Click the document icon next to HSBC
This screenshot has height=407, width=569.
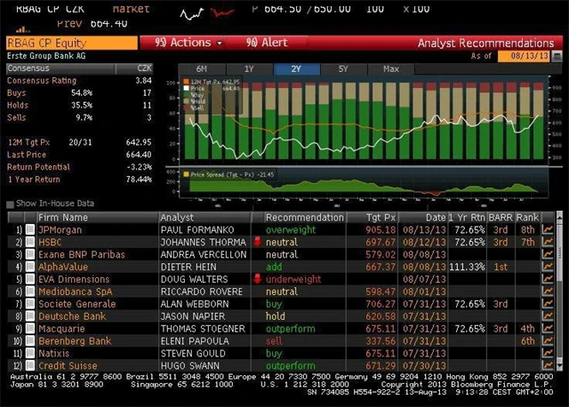pos(29,242)
